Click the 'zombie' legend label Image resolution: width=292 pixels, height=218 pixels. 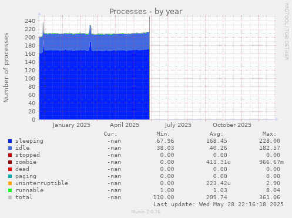(26, 162)
